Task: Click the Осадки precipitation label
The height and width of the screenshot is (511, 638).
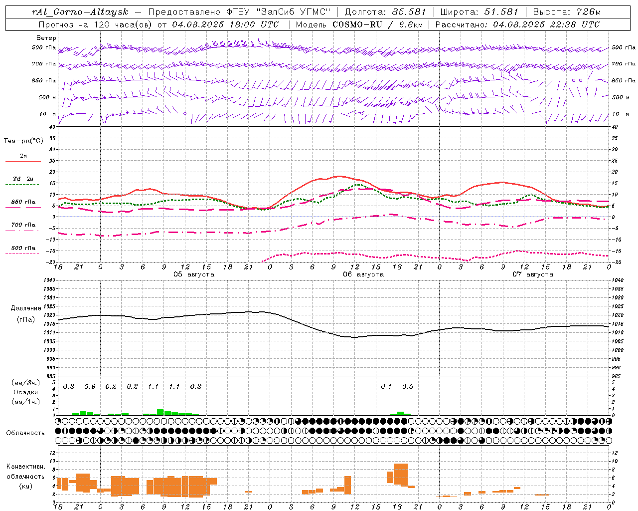Action: (26, 392)
